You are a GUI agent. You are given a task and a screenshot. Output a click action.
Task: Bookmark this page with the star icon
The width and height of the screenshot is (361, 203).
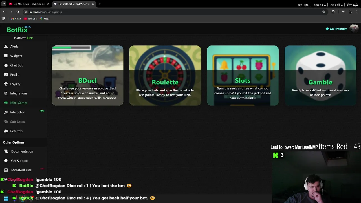tap(324, 12)
